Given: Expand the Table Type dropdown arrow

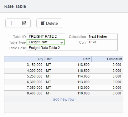Looking at the screenshot, I should pyautogui.click(x=62, y=42).
